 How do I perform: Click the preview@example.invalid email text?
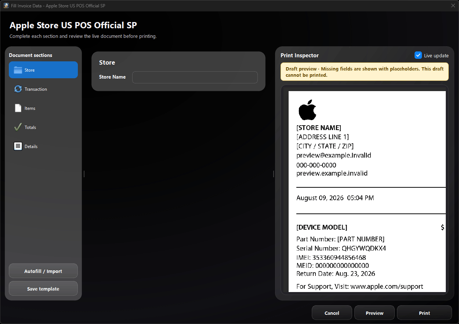pyautogui.click(x=334, y=155)
